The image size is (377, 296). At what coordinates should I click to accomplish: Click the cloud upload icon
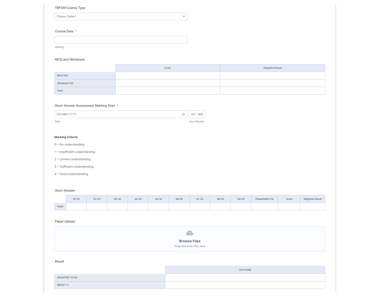coord(190,233)
